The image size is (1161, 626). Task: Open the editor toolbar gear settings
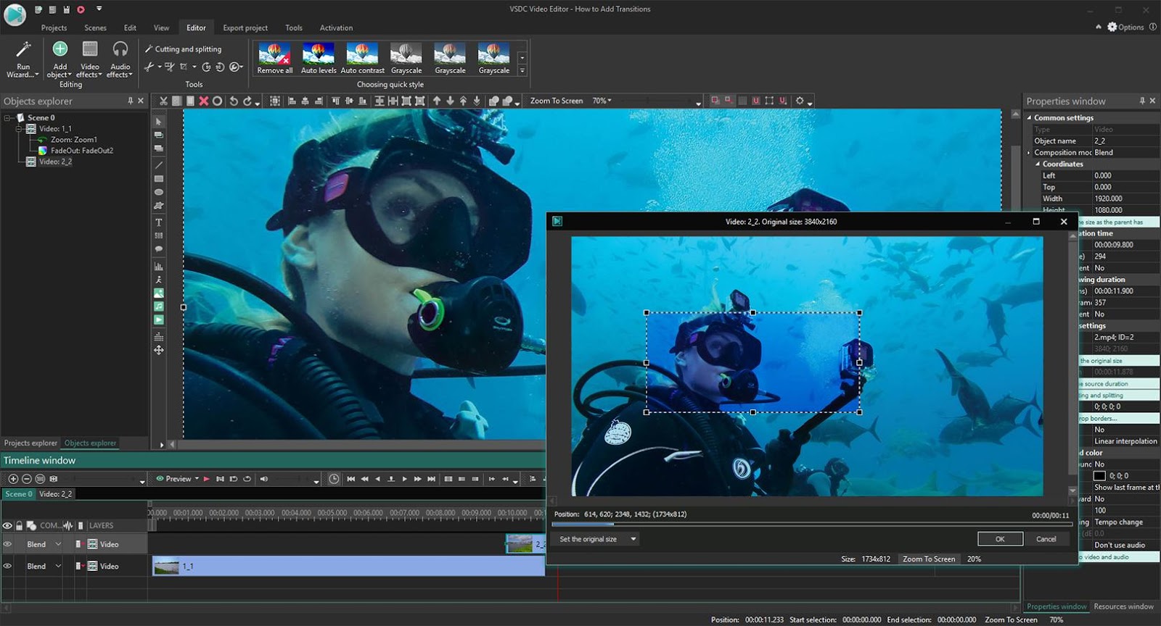coord(800,101)
